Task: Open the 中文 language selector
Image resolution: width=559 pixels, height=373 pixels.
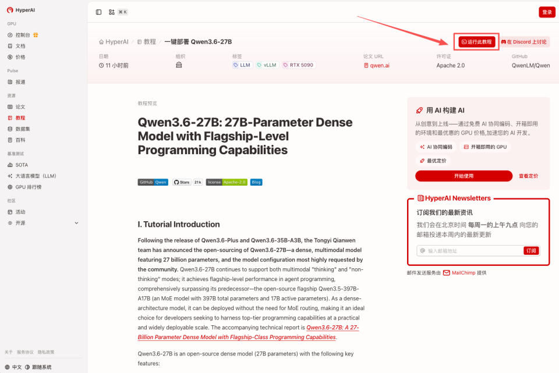Action: pos(13,367)
